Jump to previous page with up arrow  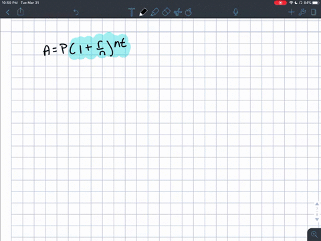tap(317, 204)
